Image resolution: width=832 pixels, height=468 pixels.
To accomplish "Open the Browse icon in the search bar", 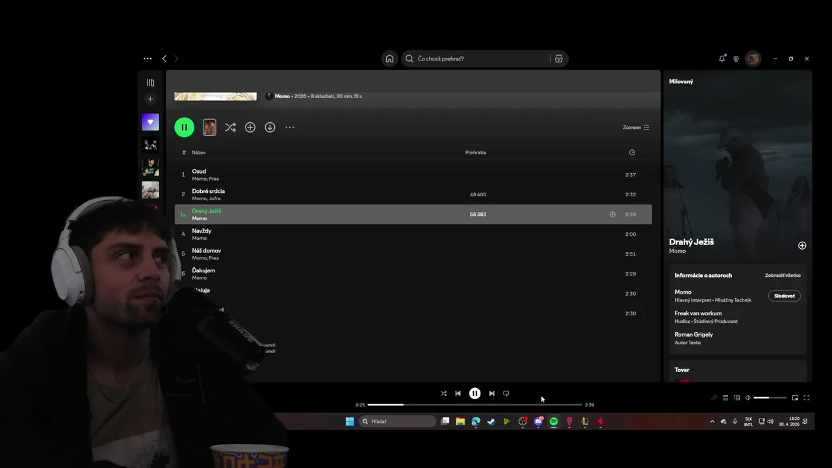I will [x=558, y=58].
